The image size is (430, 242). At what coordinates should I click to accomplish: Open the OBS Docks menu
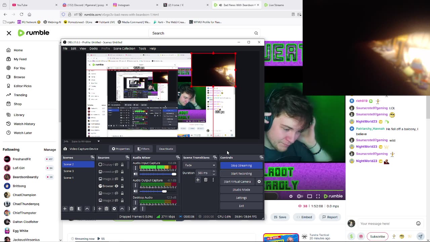[93, 48]
